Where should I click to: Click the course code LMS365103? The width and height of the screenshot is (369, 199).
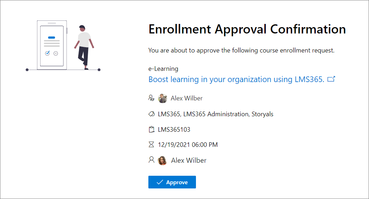174,130
